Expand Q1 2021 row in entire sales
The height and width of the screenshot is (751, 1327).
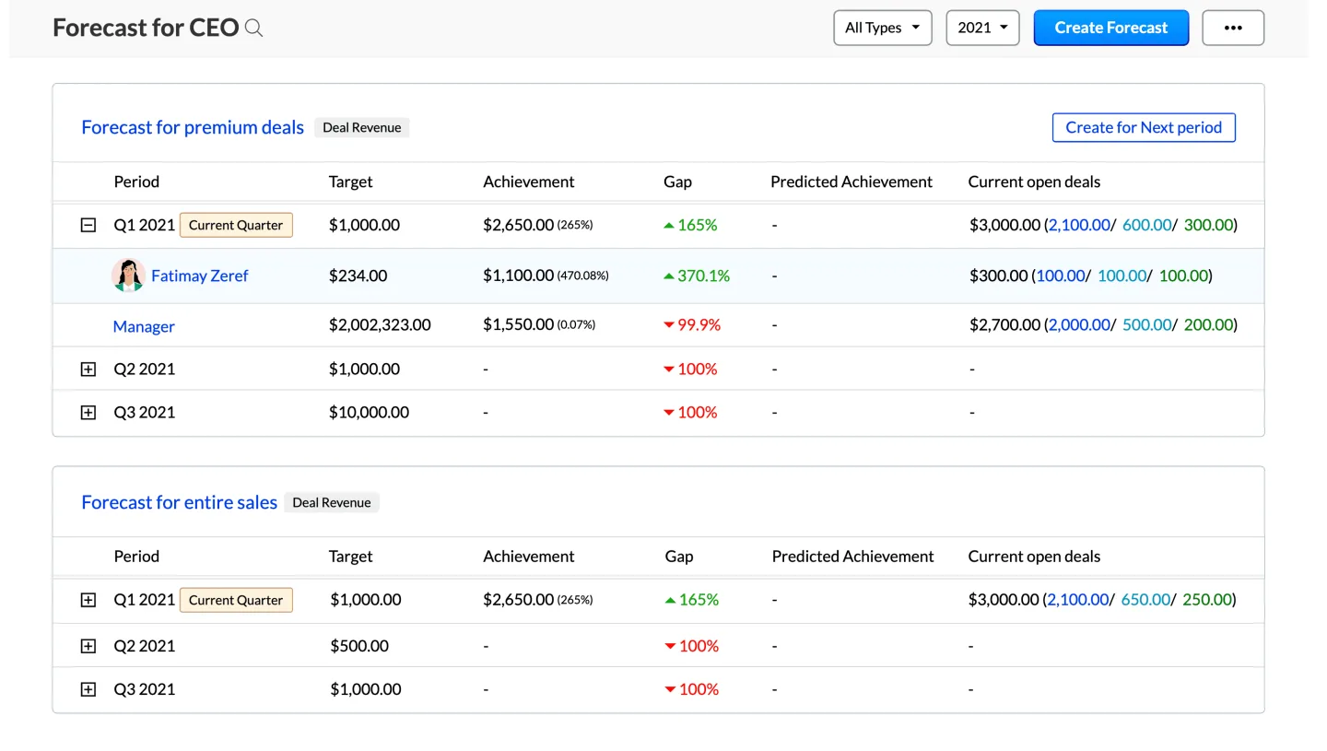point(88,600)
